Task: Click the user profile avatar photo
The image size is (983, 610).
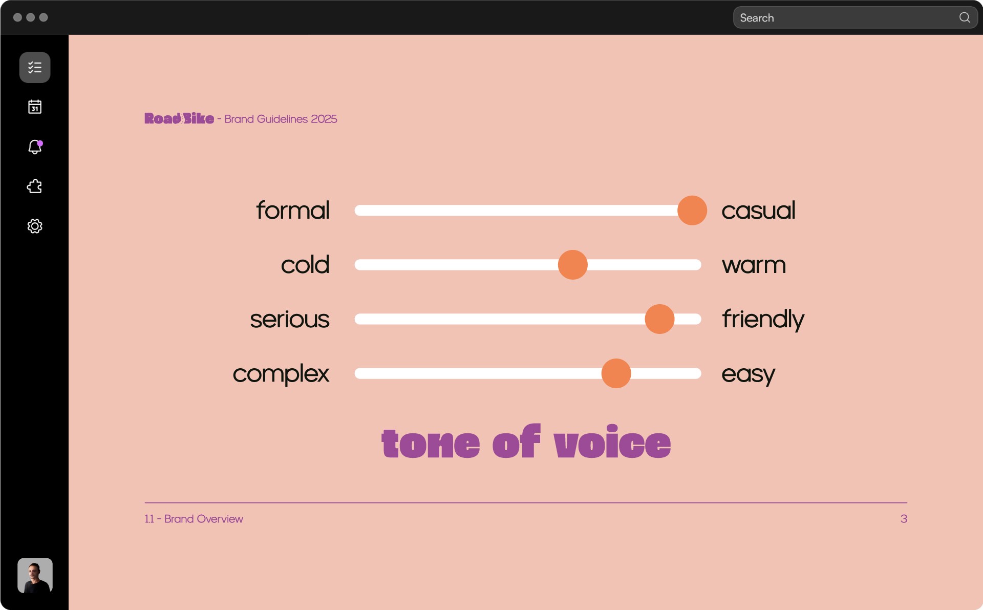Action: tap(35, 576)
